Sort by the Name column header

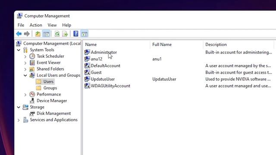point(116,44)
